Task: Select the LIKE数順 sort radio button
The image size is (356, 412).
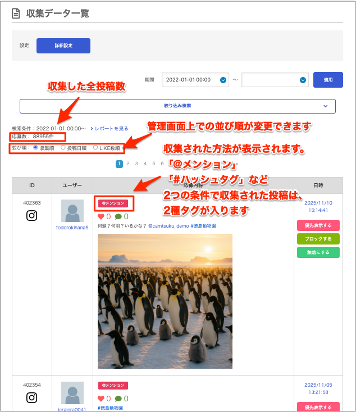Action: 95,148
